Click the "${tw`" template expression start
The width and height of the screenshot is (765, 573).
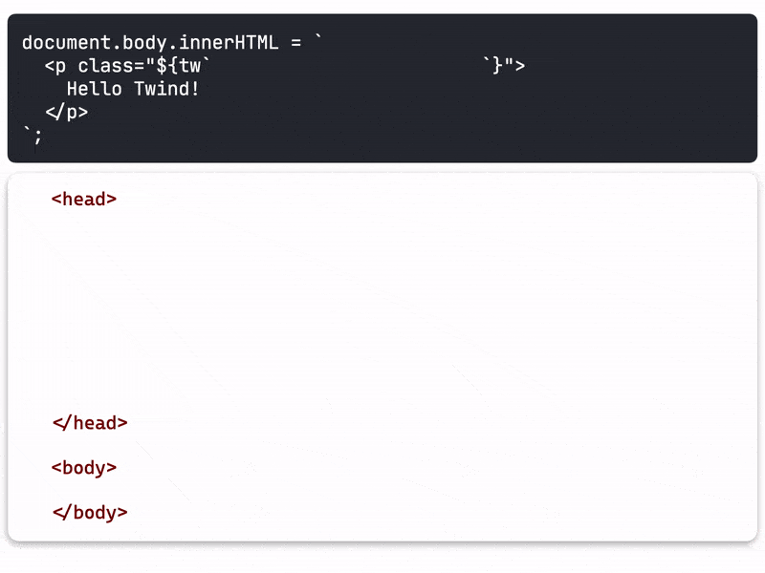click(178, 65)
